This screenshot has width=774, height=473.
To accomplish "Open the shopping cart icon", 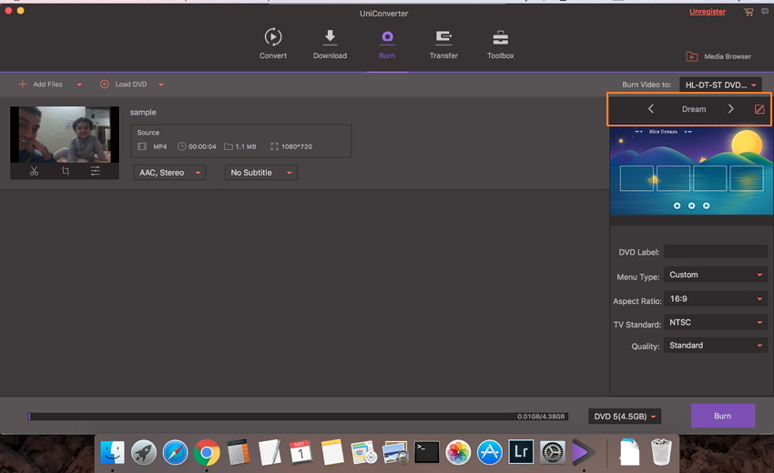I will [x=749, y=12].
